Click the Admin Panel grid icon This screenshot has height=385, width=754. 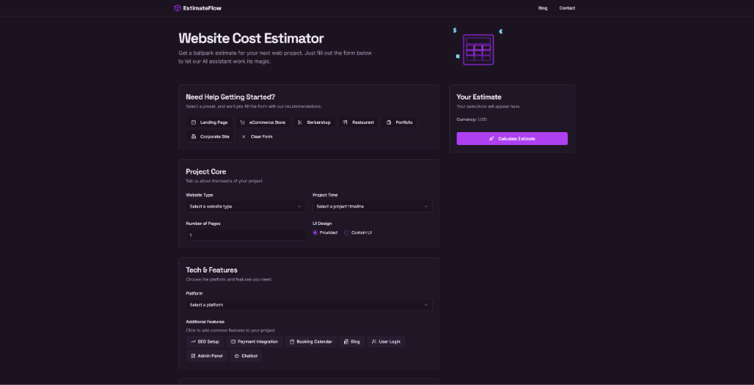(193, 356)
